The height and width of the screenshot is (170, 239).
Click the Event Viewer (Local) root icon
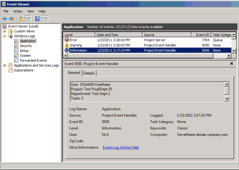tap(5, 26)
